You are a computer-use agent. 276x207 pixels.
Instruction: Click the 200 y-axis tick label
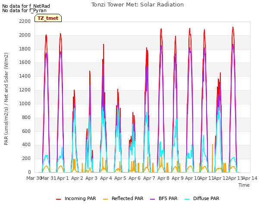tap(26, 158)
